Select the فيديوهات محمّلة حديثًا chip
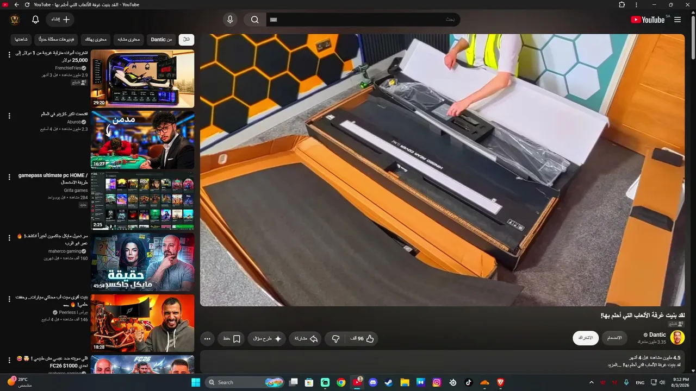Viewport: 696px width, 391px height. (x=56, y=39)
